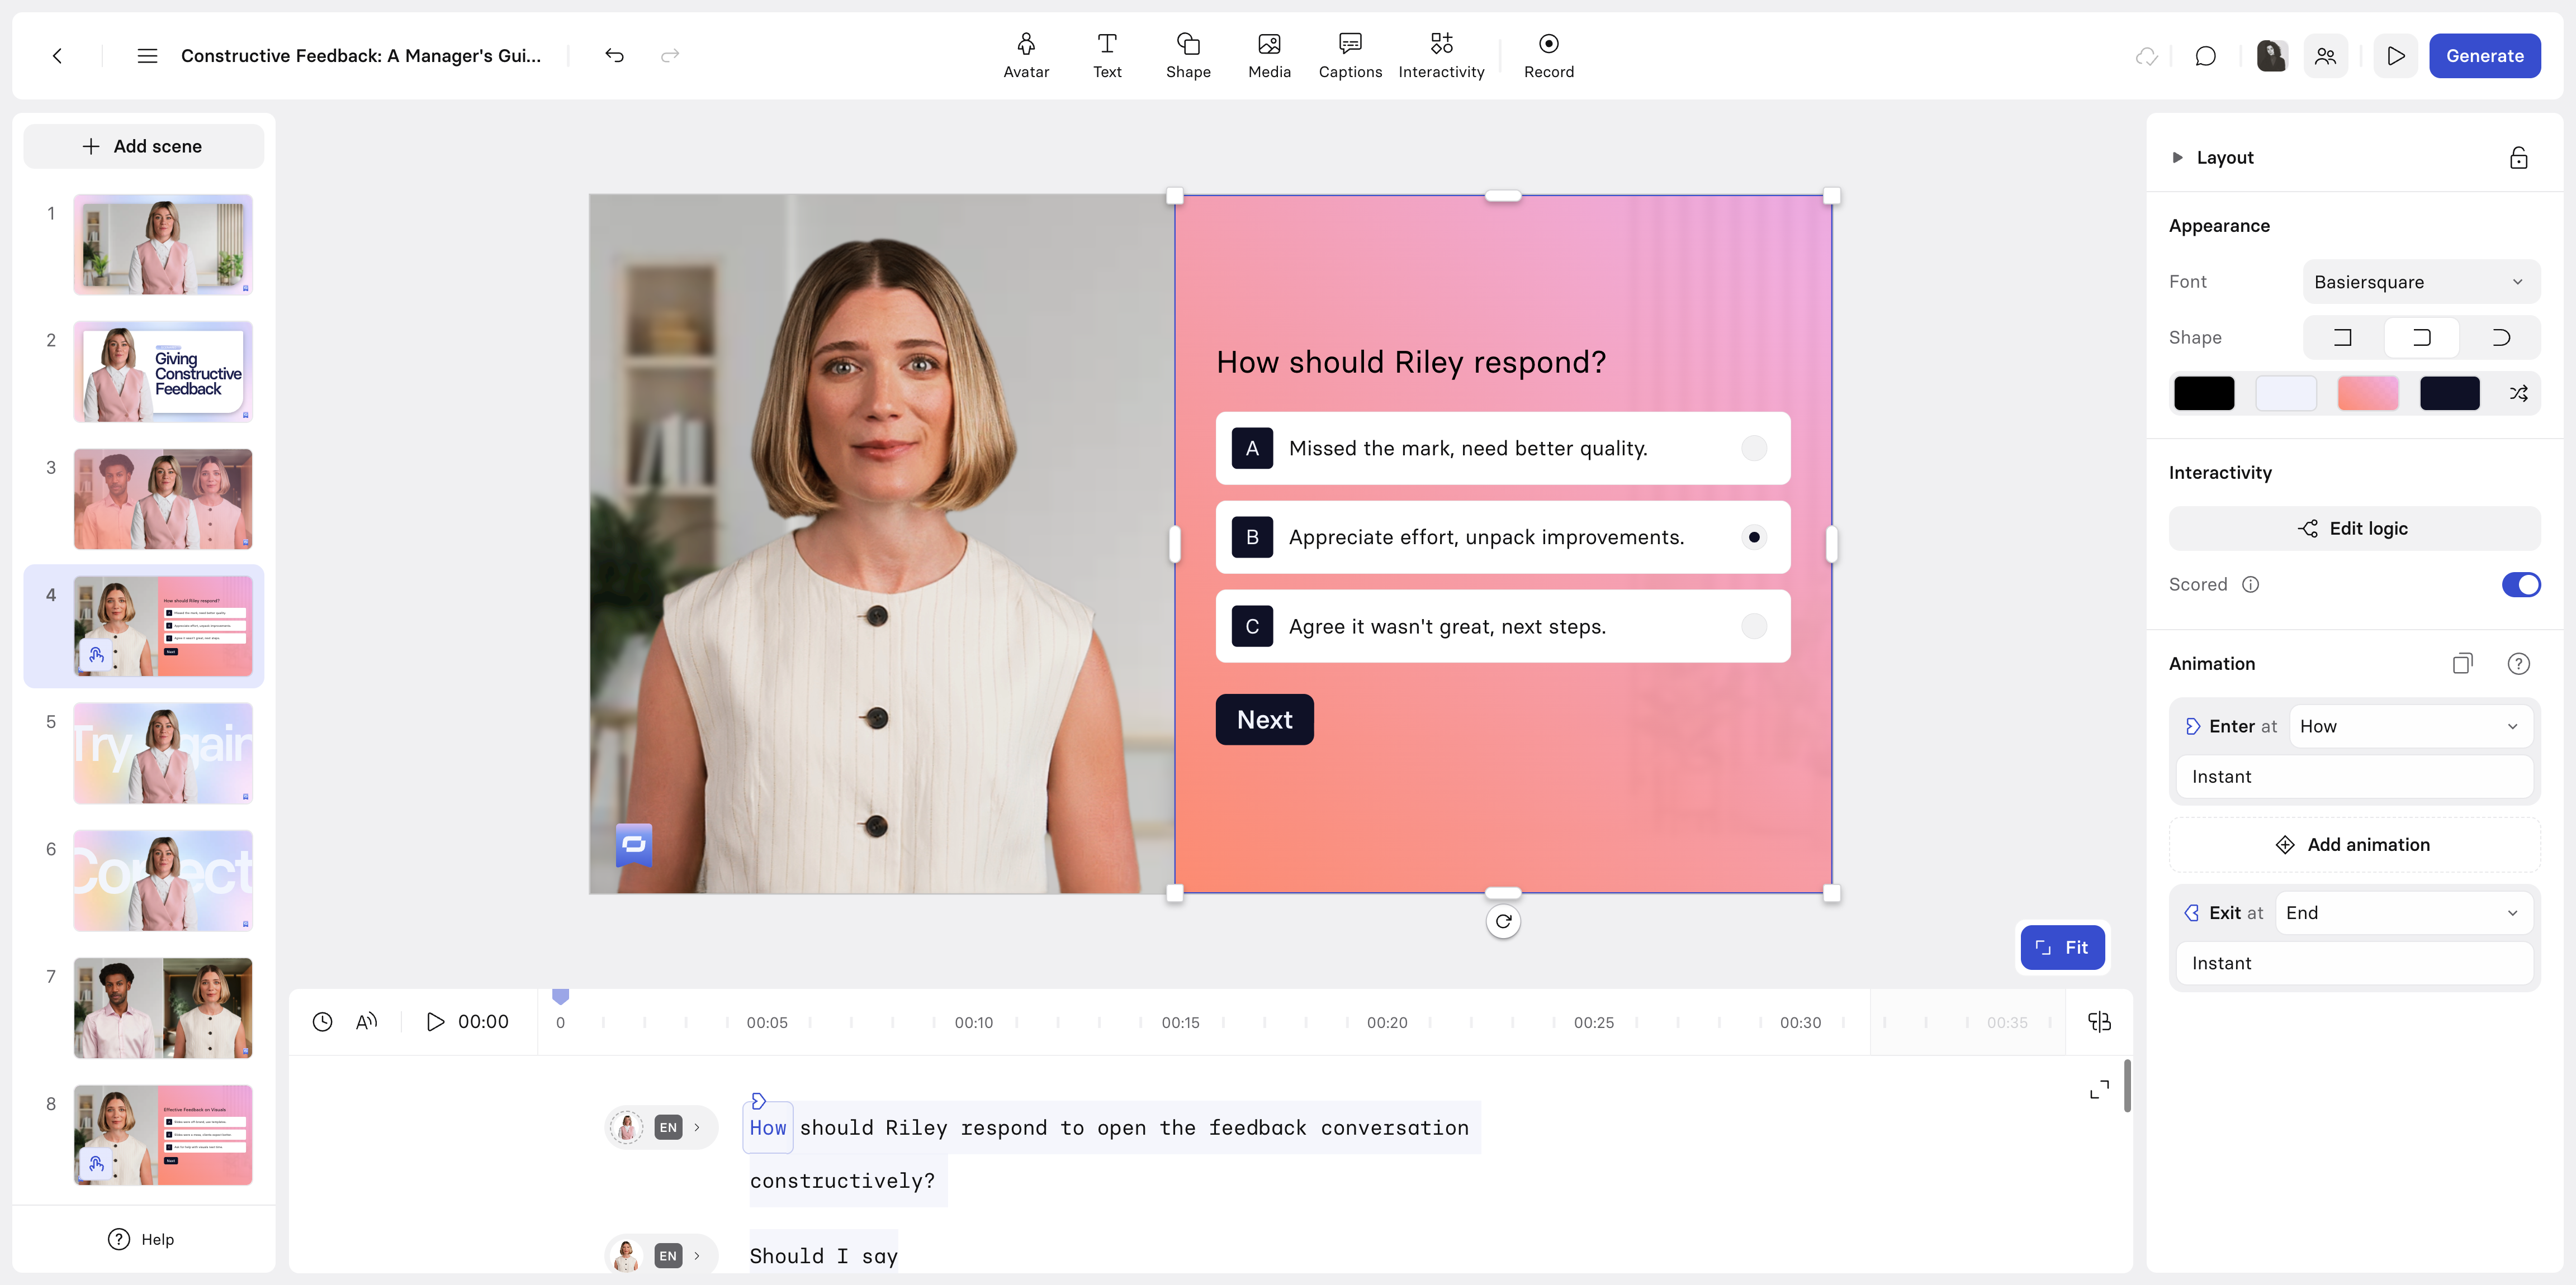This screenshot has height=1285, width=2576.
Task: Open the Font dropdown Basiersquare
Action: pyautogui.click(x=2420, y=282)
